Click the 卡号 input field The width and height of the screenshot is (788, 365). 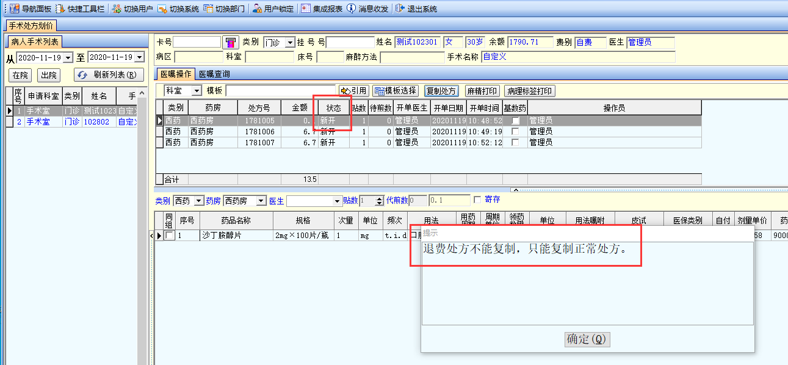pos(197,42)
